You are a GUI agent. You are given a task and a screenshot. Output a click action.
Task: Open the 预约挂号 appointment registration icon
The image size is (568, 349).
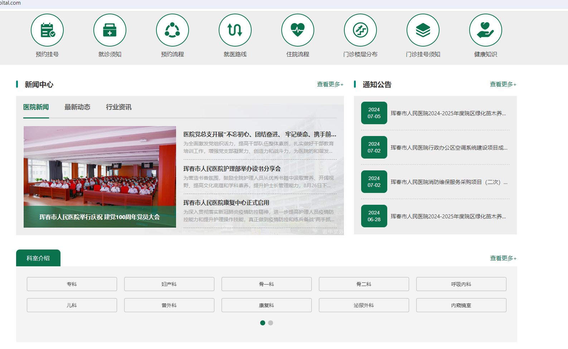coord(47,30)
